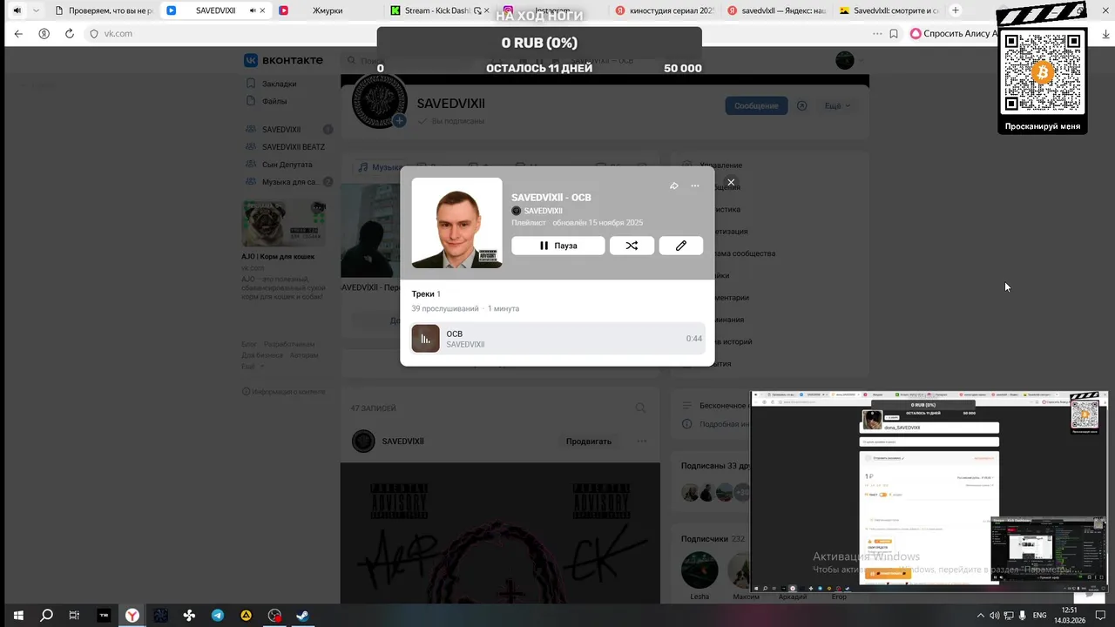The image size is (1115, 627).
Task: Click the playlist cover photo
Action: (456, 223)
